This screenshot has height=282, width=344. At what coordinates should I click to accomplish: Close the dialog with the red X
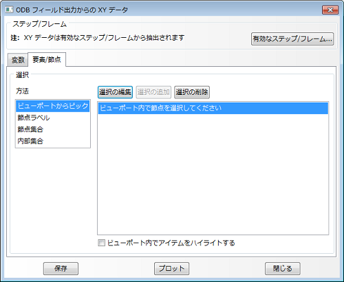coord(330,10)
